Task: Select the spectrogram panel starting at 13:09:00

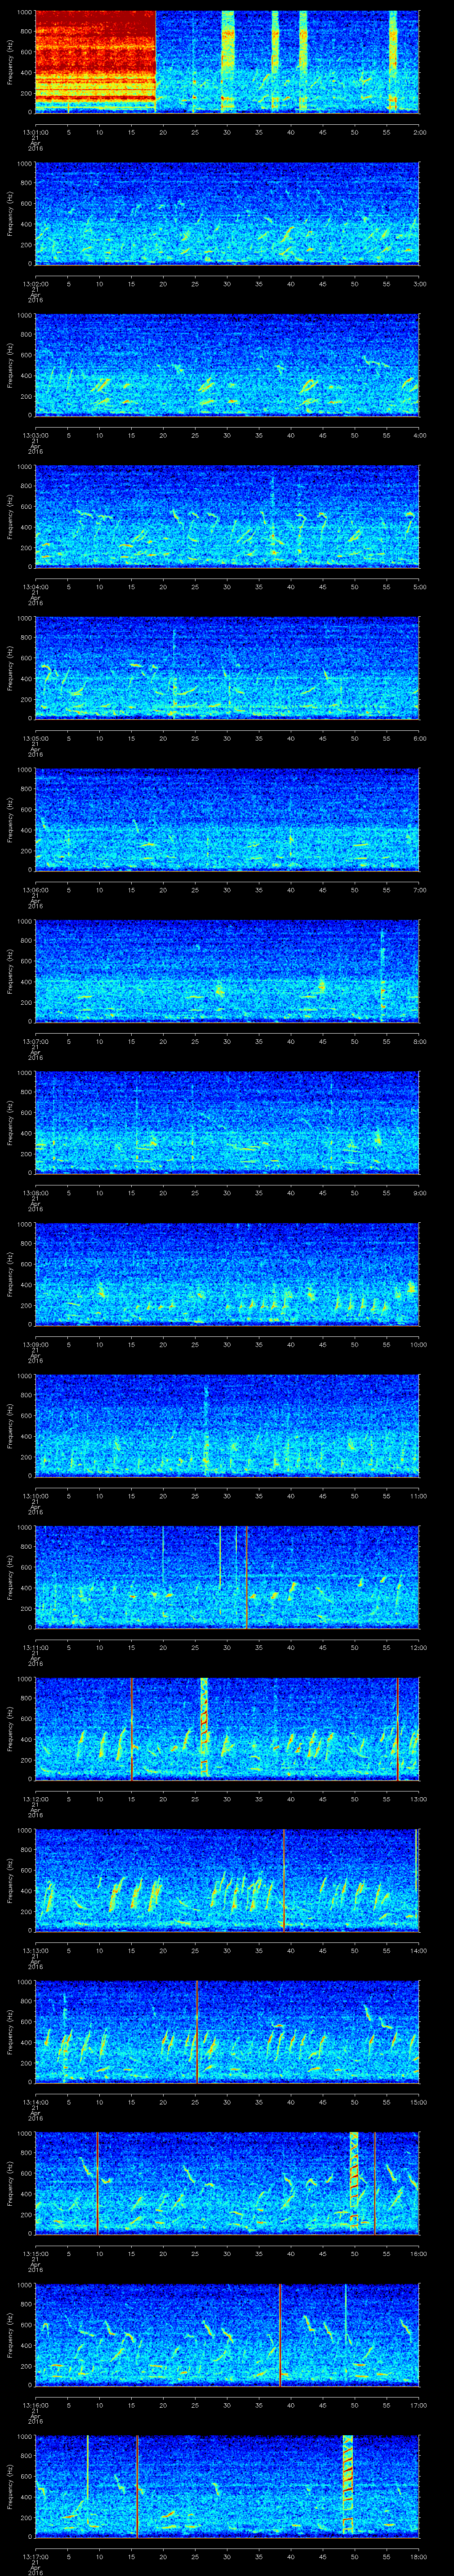Action: tap(227, 1273)
